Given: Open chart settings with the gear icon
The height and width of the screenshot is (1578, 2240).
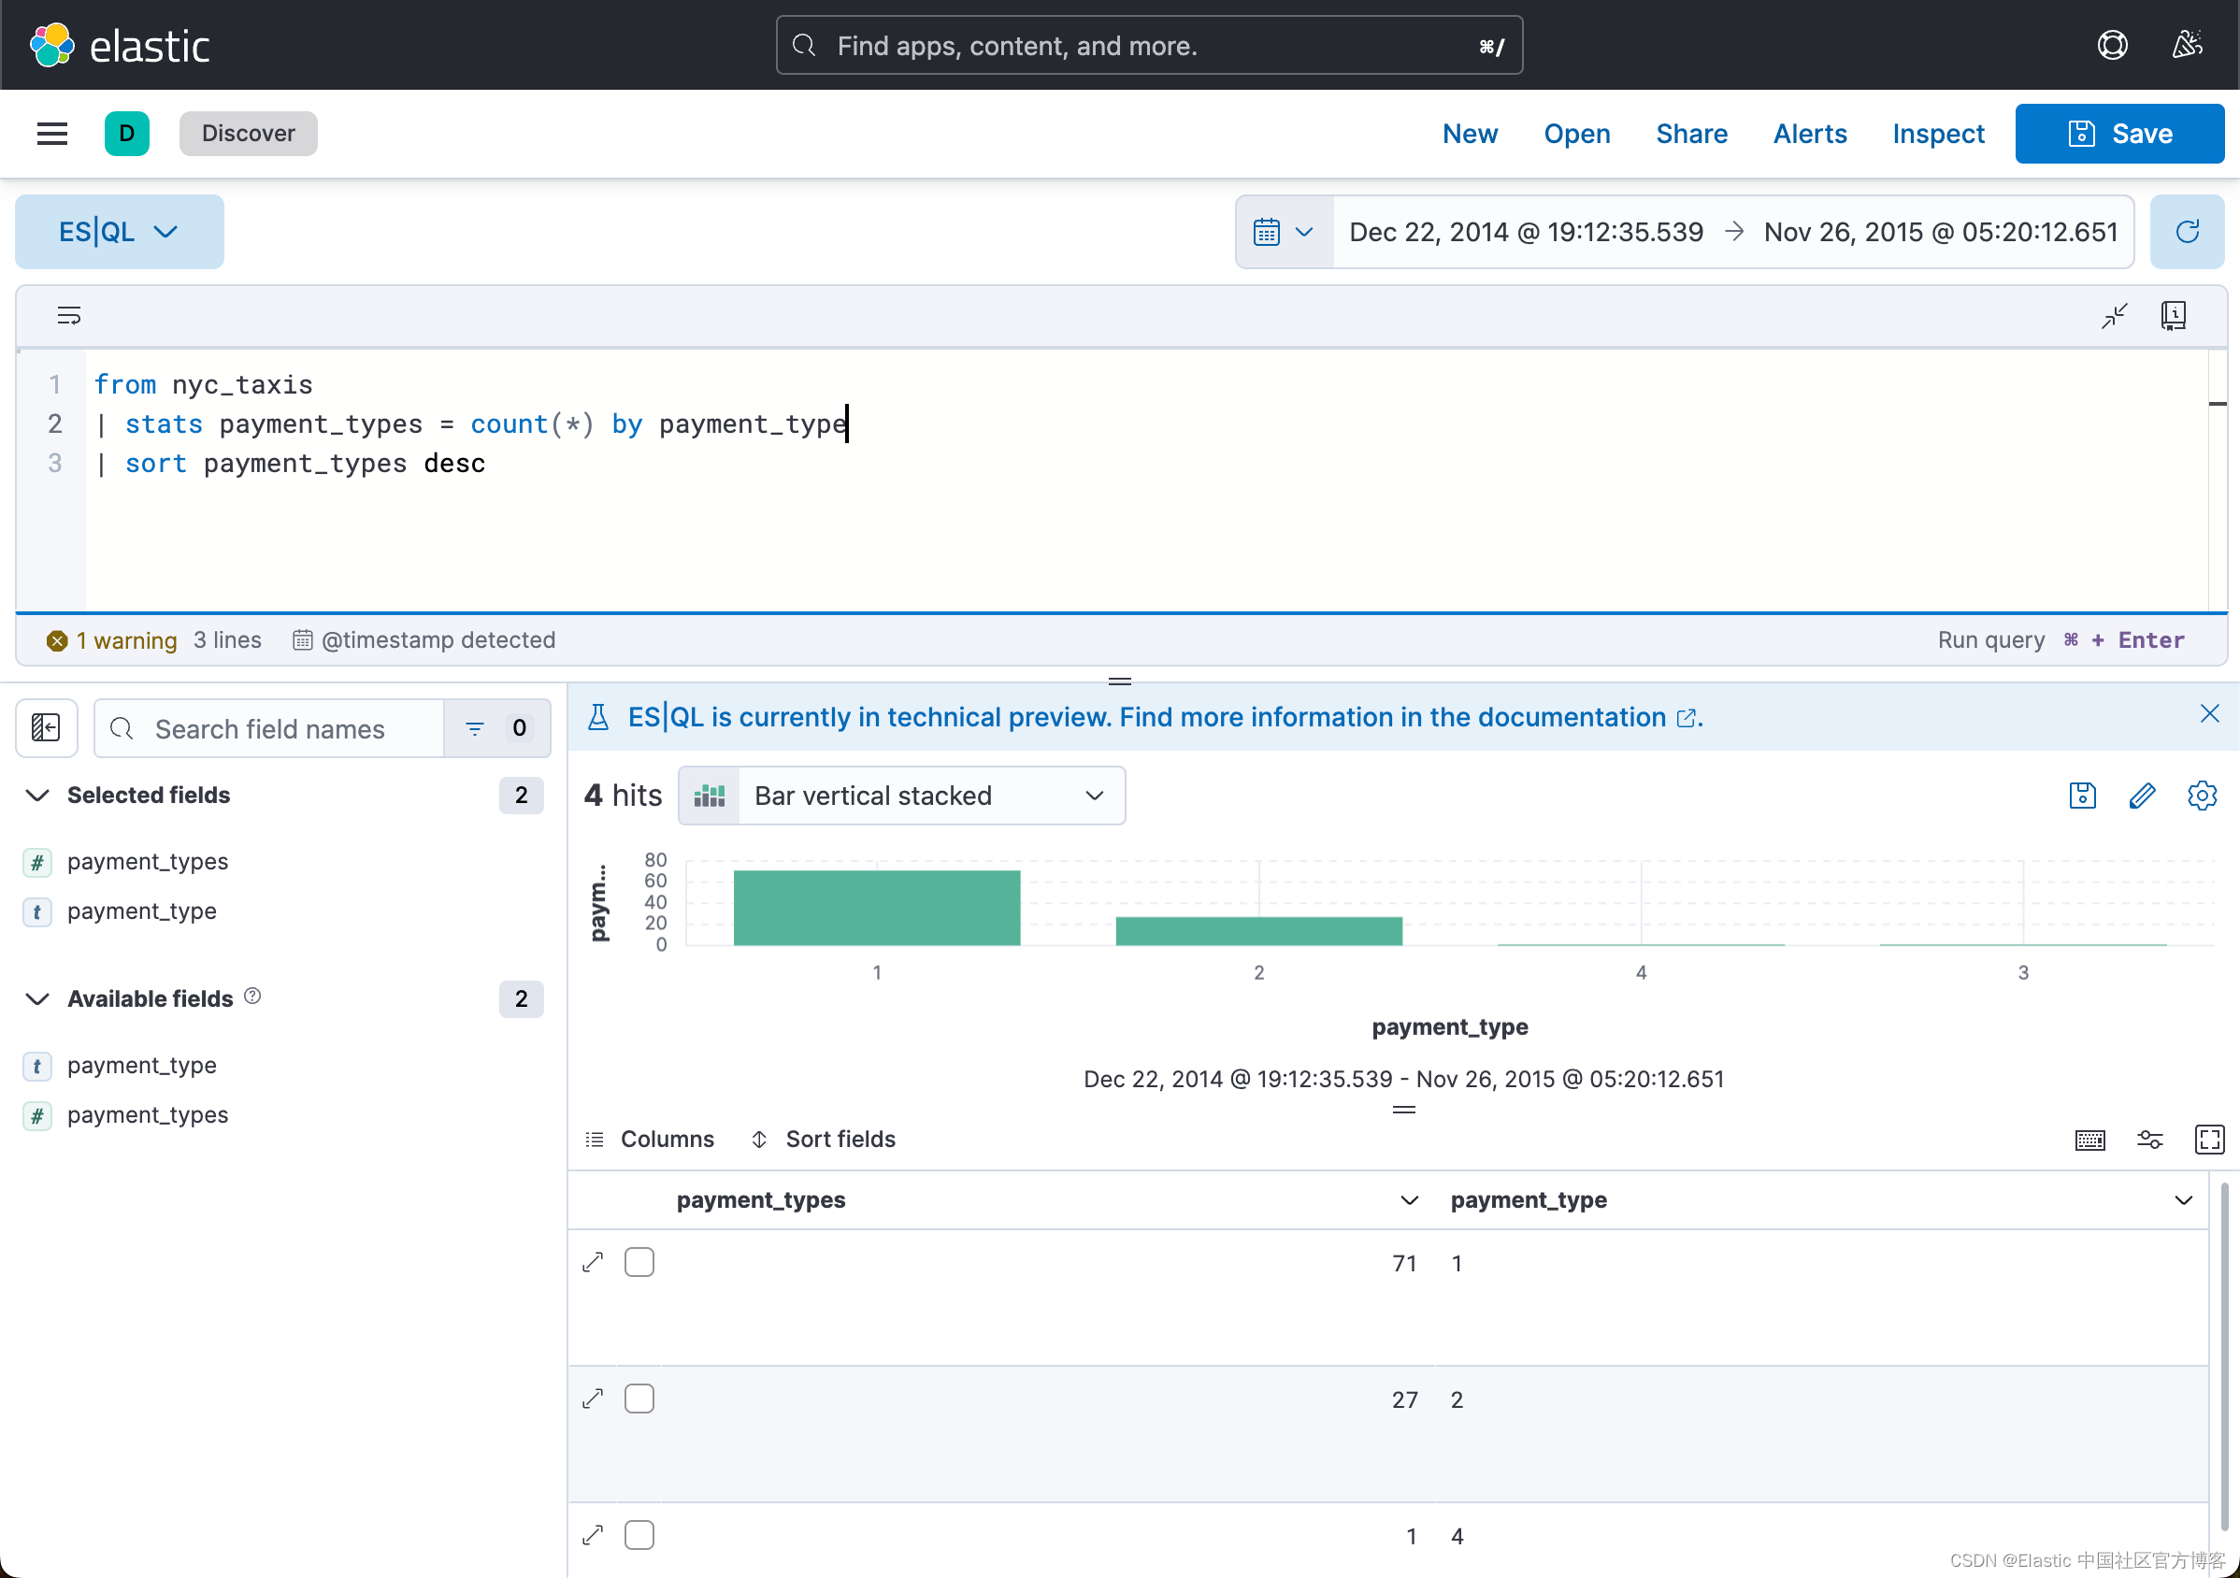Looking at the screenshot, I should [2203, 795].
